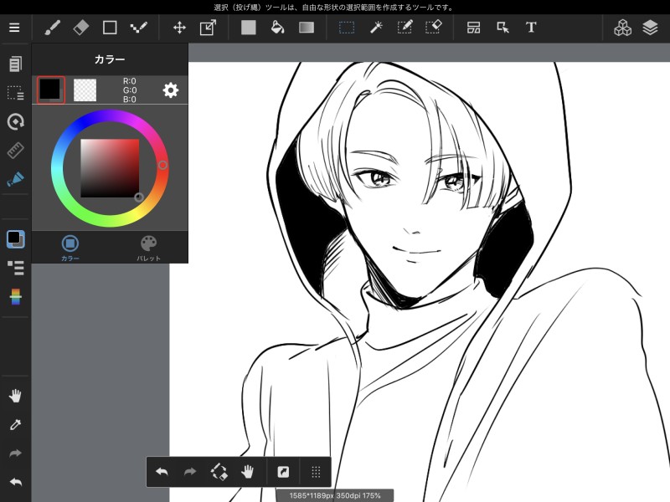Screen dimensions: 670x502
Task: Select the Eyedropper tool in sidebar
Action: pos(15,425)
